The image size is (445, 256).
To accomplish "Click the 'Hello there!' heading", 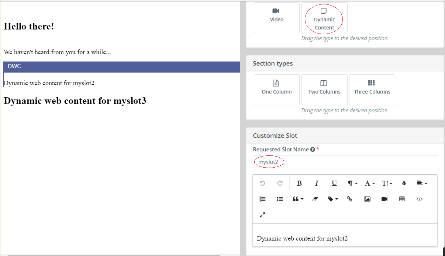I will point(29,26).
